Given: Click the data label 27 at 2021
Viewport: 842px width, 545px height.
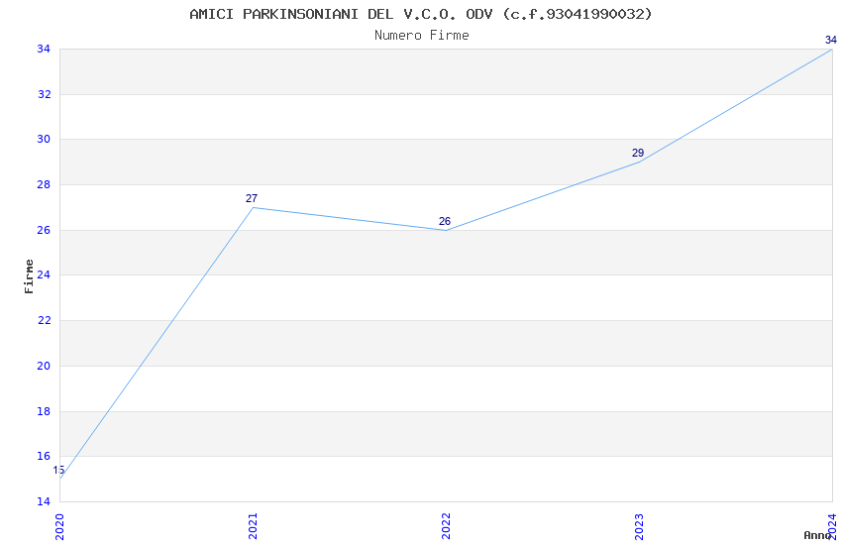Looking at the screenshot, I should tap(252, 198).
